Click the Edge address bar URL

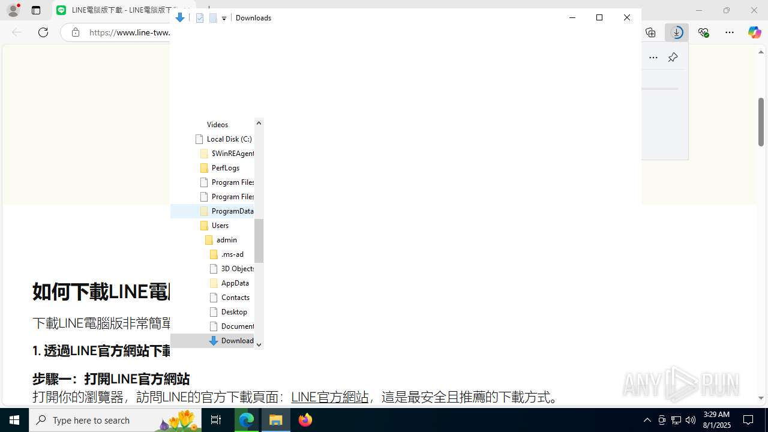(x=130, y=32)
